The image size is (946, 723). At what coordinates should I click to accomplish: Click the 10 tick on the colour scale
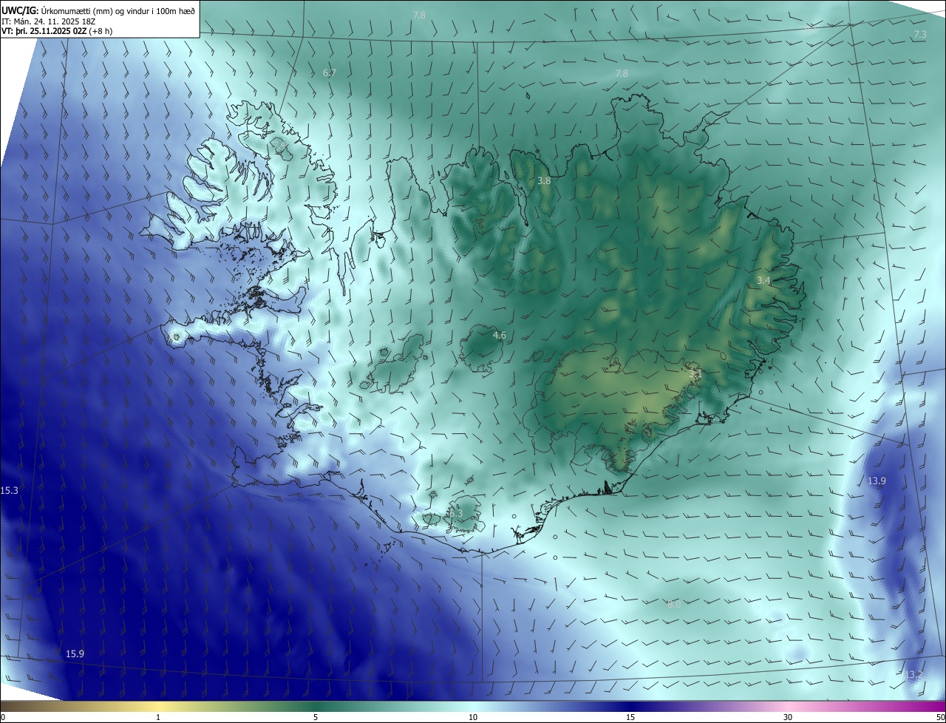point(473,717)
